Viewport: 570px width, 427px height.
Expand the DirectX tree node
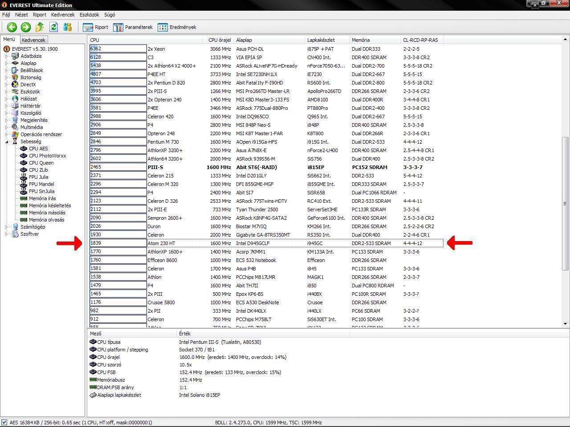tap(7, 85)
